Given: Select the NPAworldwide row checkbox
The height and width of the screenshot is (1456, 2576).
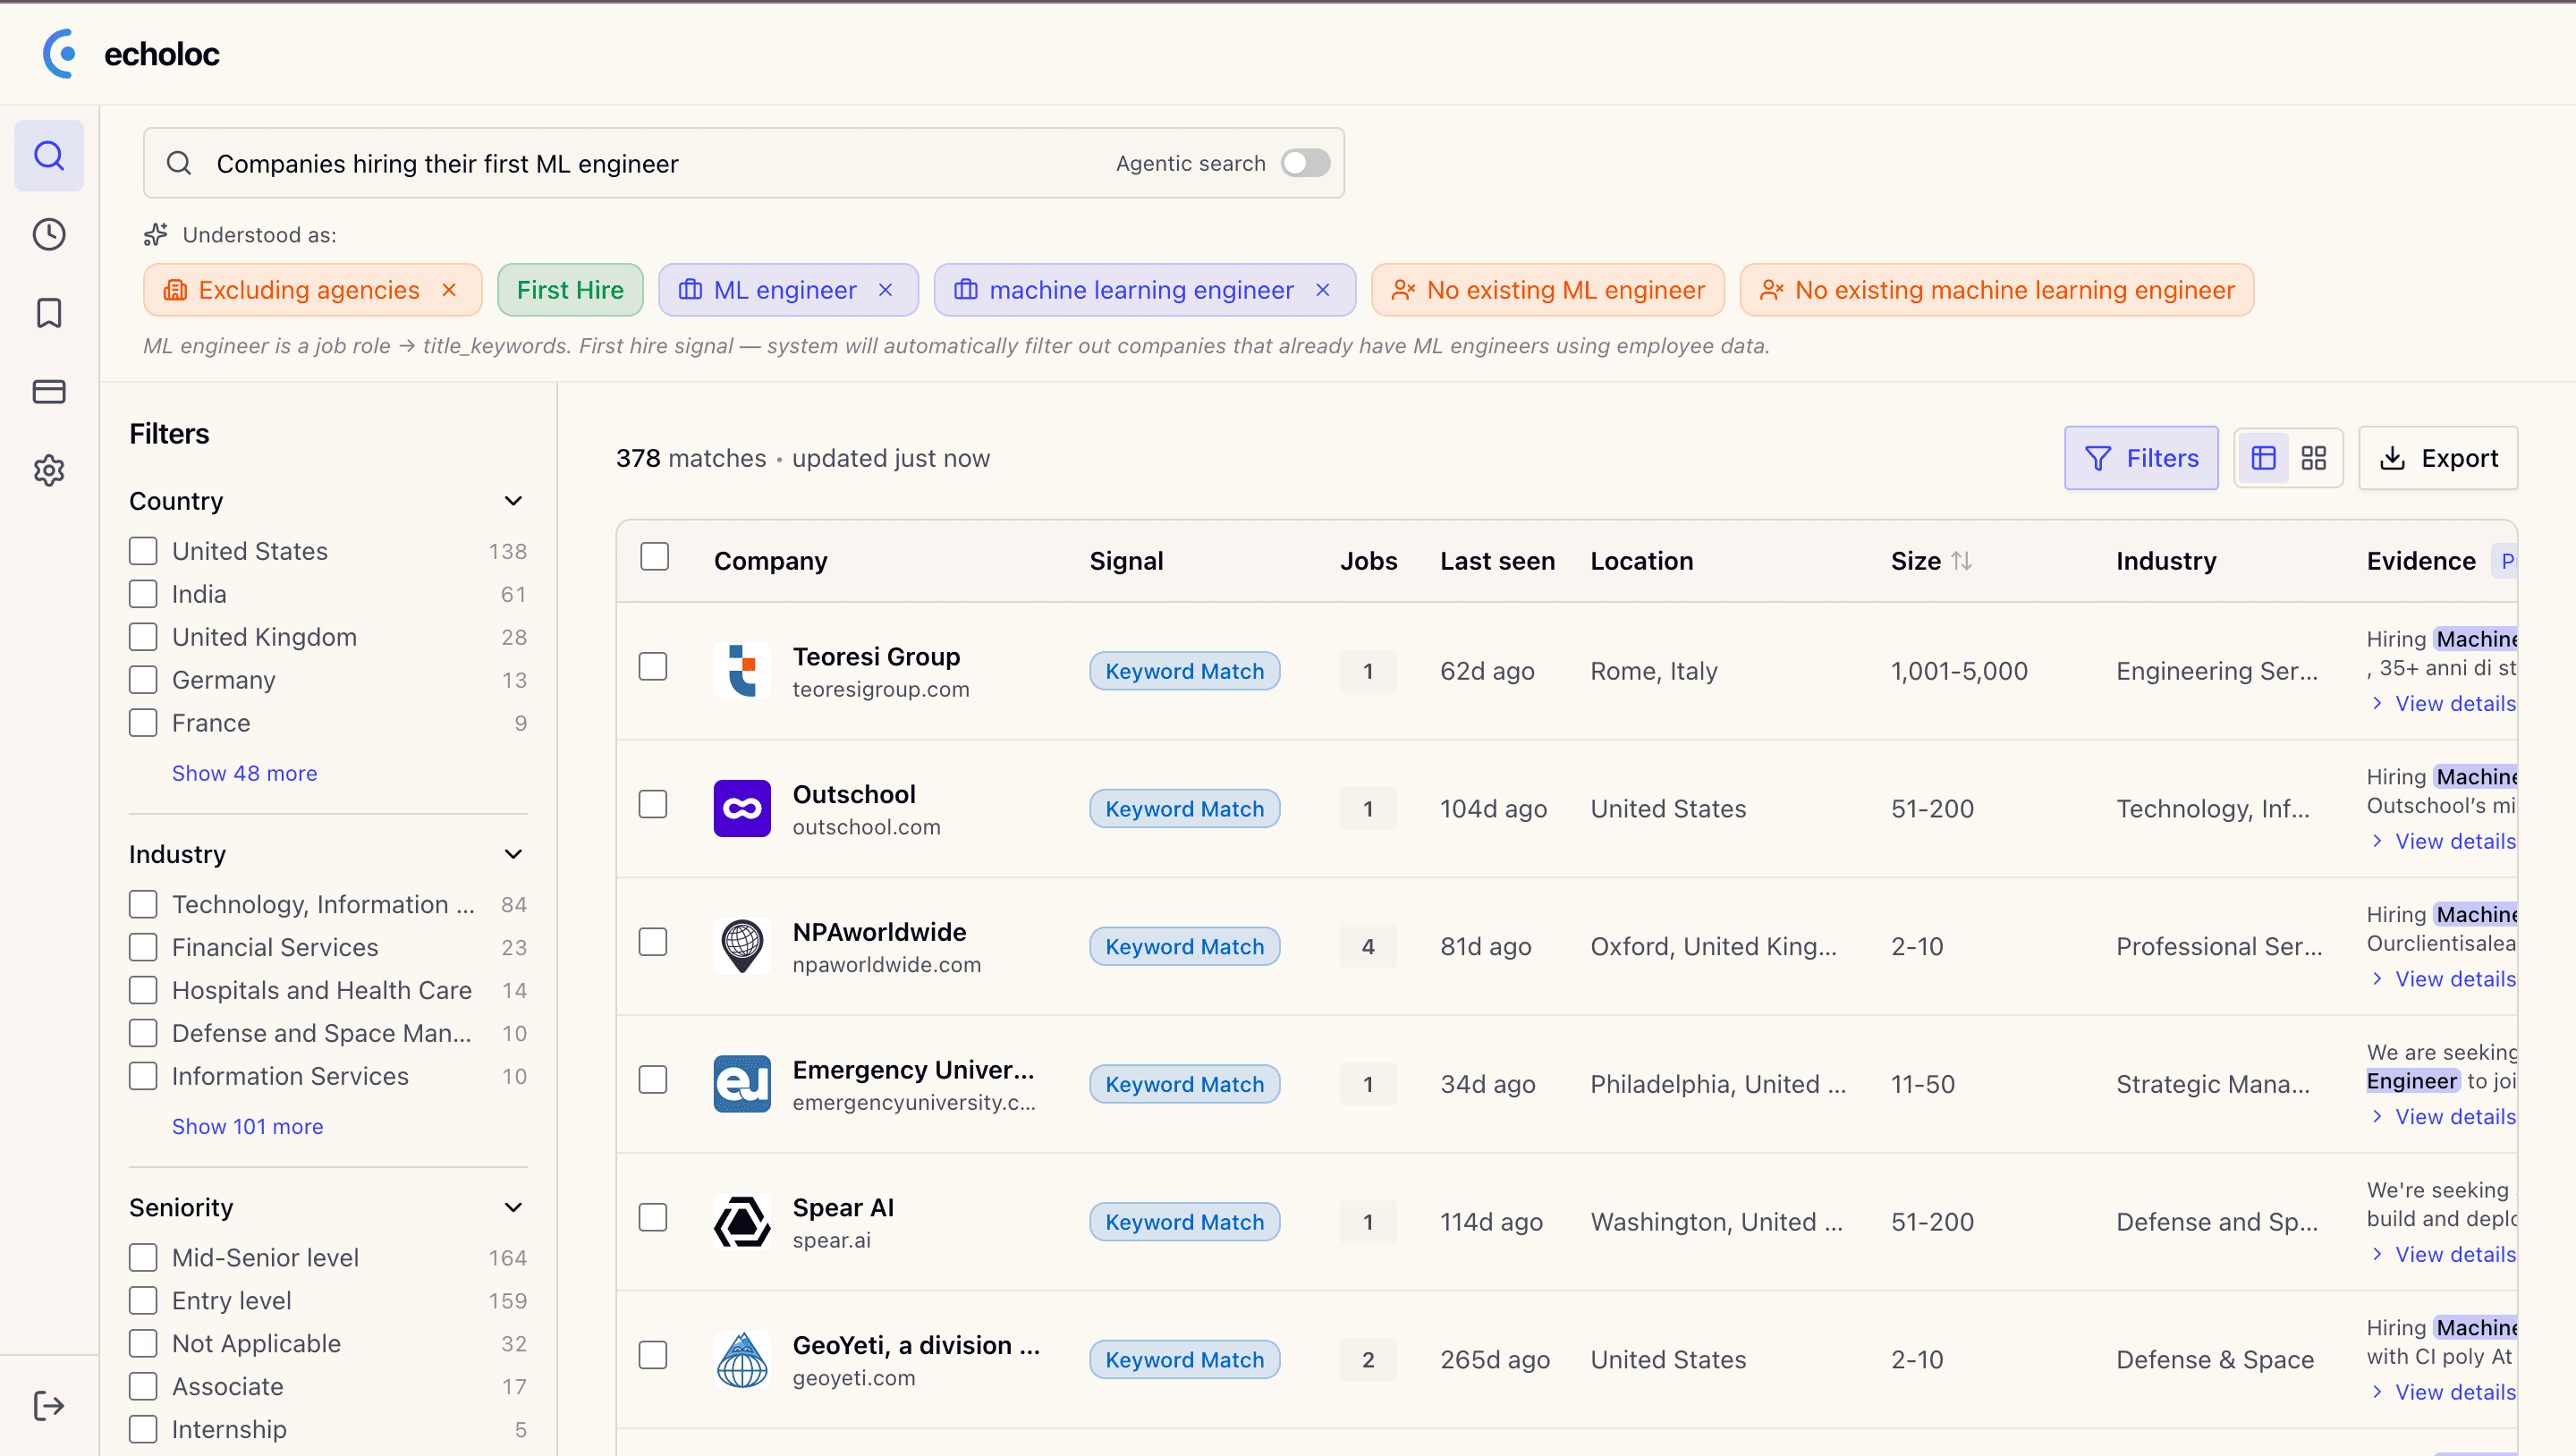Looking at the screenshot, I should (x=653, y=942).
